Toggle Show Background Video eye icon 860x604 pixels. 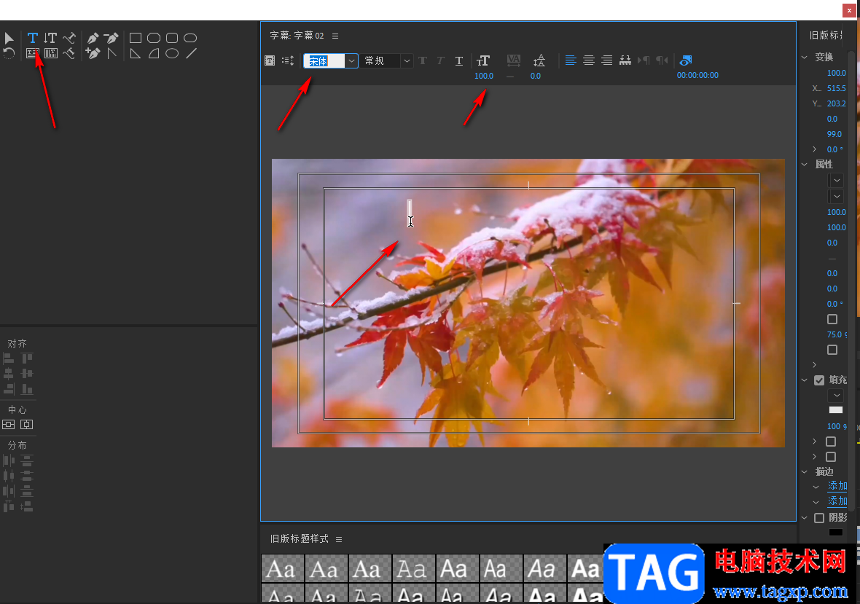686,60
